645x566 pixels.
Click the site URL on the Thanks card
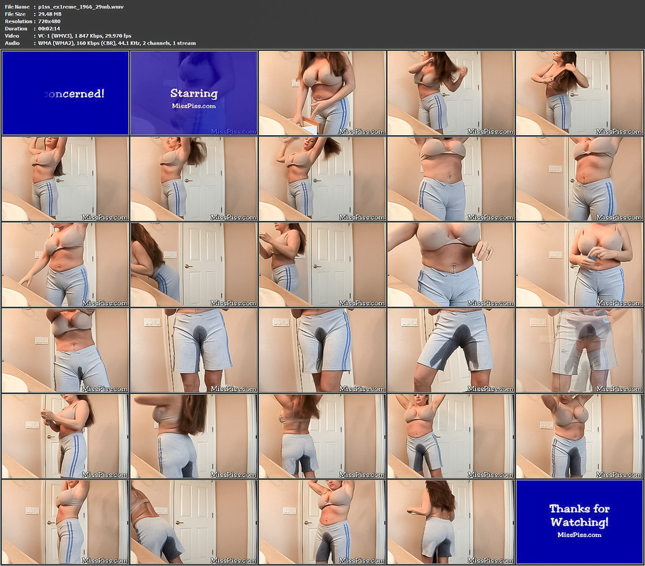[579, 535]
